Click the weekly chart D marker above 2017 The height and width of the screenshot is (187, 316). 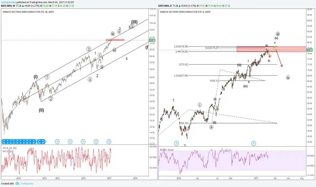[109, 141]
